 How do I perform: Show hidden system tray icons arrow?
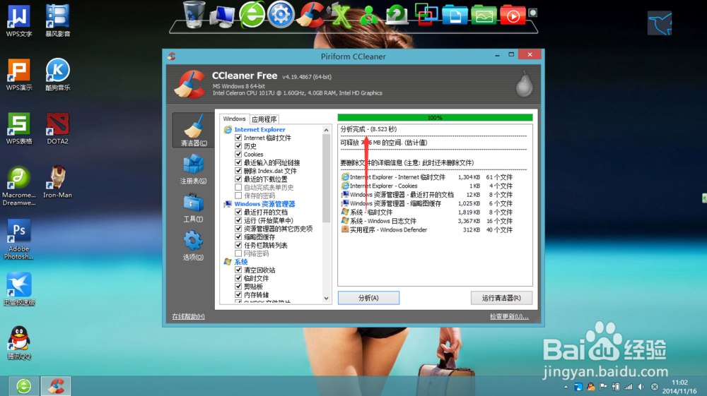tap(566, 387)
